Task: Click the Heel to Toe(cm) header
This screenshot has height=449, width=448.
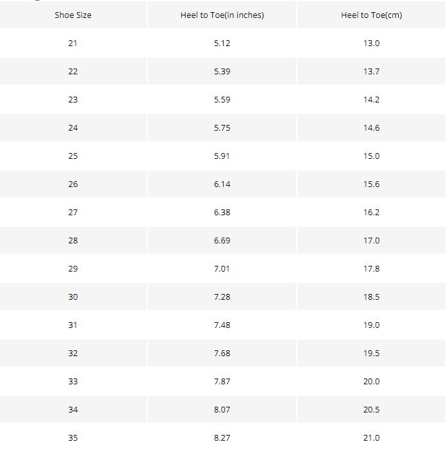Action: click(x=372, y=15)
